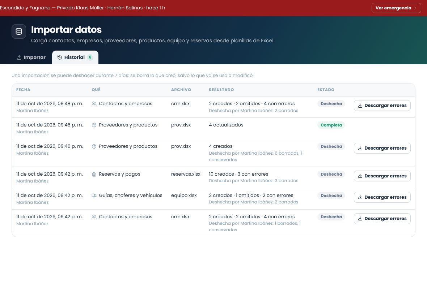This screenshot has width=427, height=305.
Task: Click the ARCHIVO column header
Action: (x=181, y=90)
